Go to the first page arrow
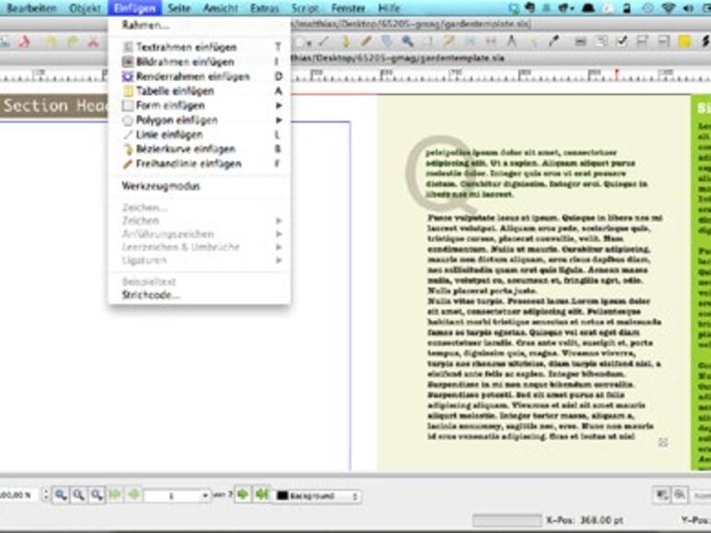The height and width of the screenshot is (533, 711). tap(115, 494)
